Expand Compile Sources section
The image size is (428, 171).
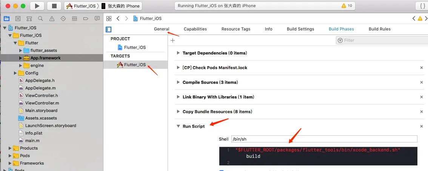click(178, 82)
